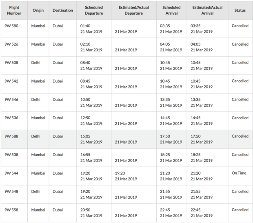
Task: Select the 19:20 estimated departure of 9W 544
Action: pyautogui.click(x=120, y=173)
